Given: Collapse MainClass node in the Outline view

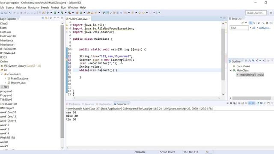Looking at the screenshot, I should click(231, 70).
